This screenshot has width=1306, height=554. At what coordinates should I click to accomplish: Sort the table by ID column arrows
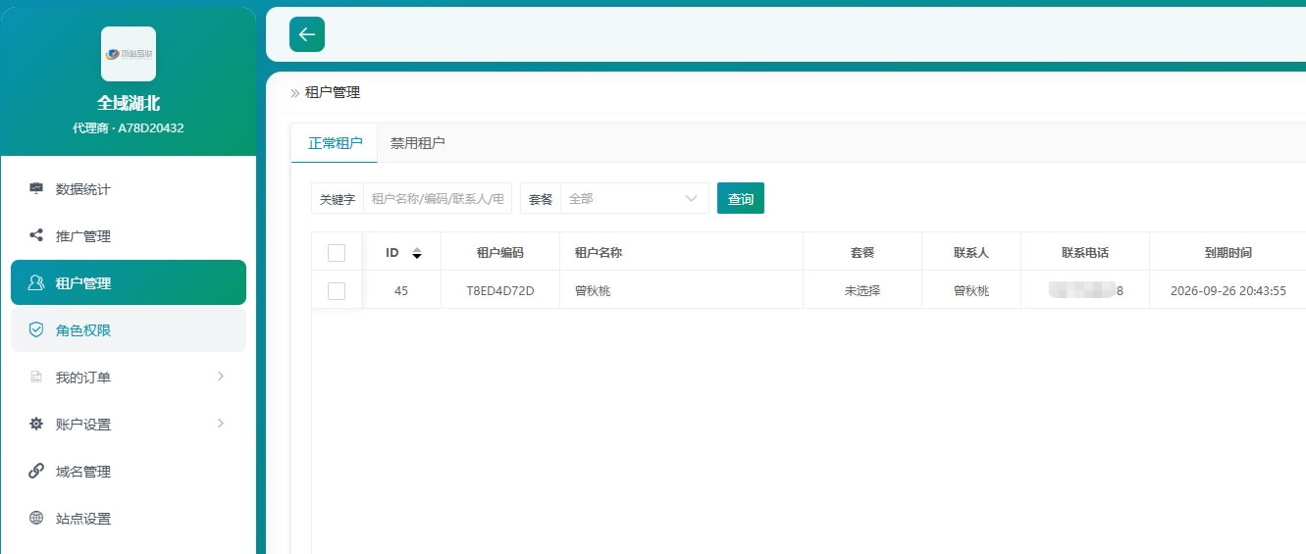[416, 253]
